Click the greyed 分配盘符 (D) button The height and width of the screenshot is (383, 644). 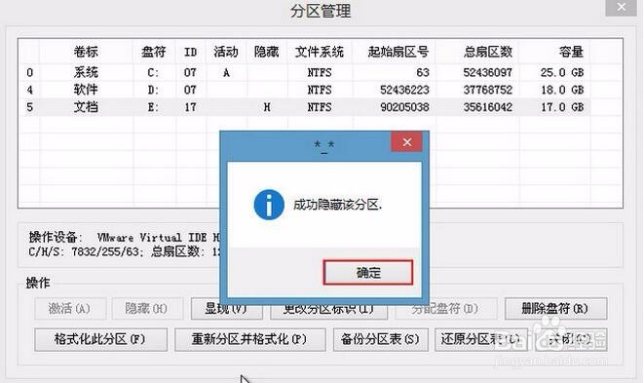point(445,309)
